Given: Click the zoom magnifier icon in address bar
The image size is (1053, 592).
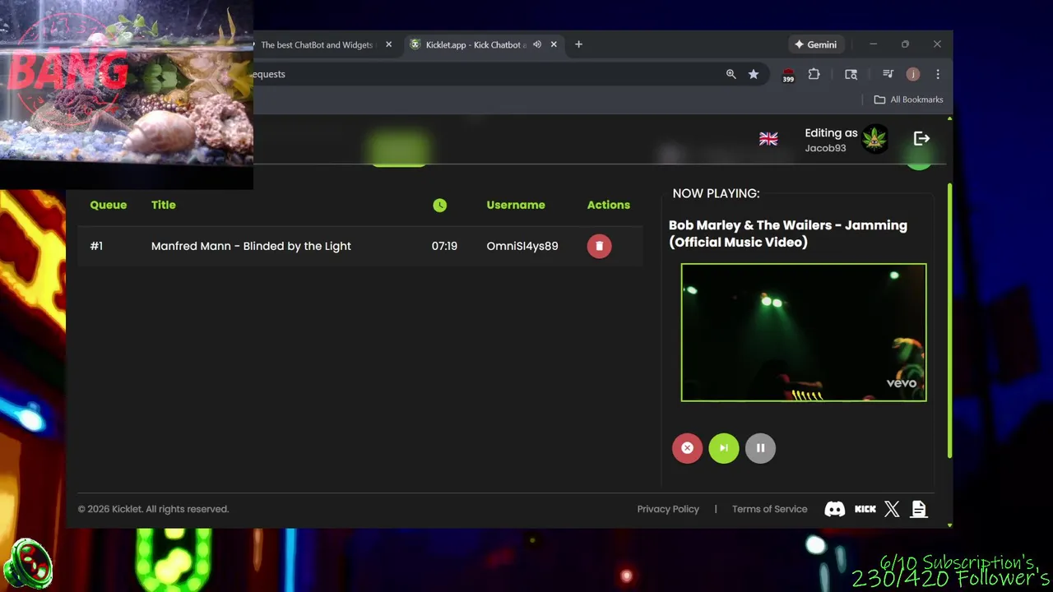Looking at the screenshot, I should click(731, 74).
